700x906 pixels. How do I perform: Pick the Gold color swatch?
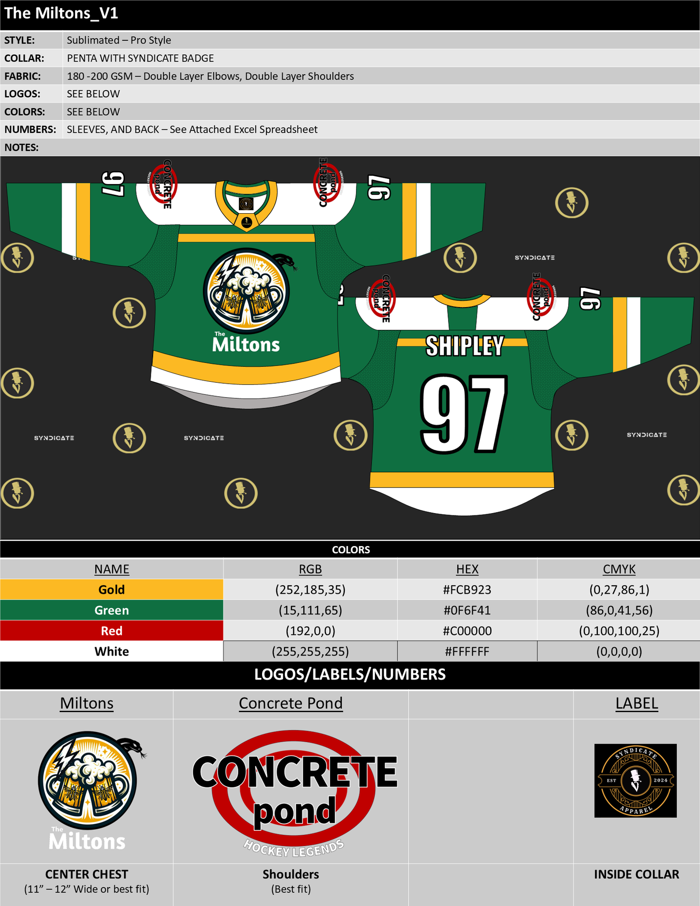coord(111,590)
